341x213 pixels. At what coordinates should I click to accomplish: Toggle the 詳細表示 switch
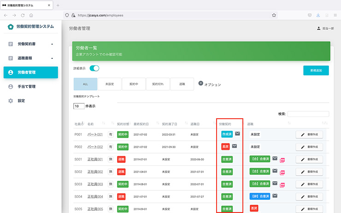pos(94,68)
